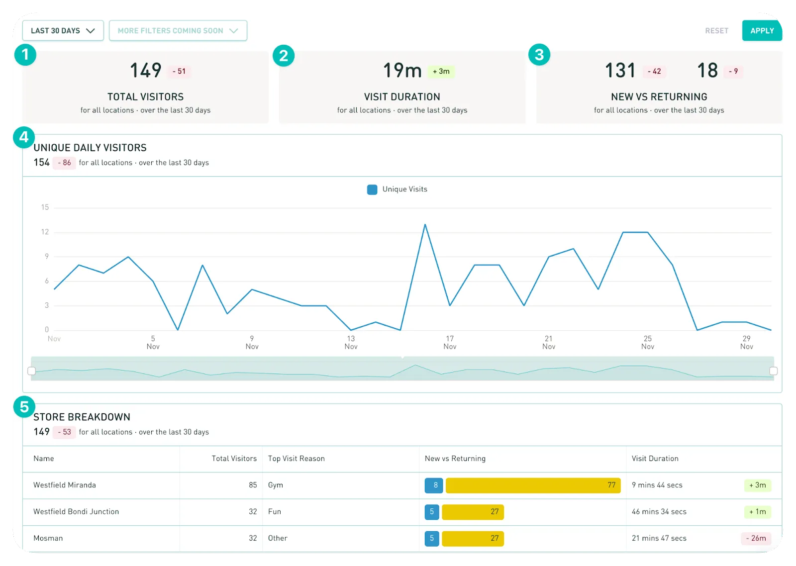Screen dimensions: 796x566
Task: Click the Unique Daily Visitors heading
Action: tap(90, 148)
